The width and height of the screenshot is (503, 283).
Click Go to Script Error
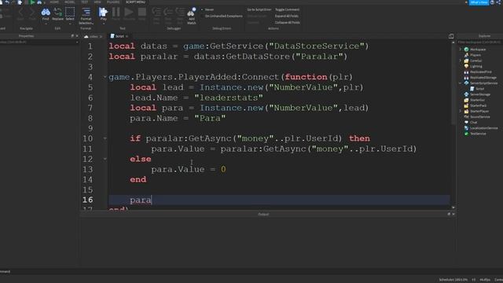pyautogui.click(x=259, y=9)
